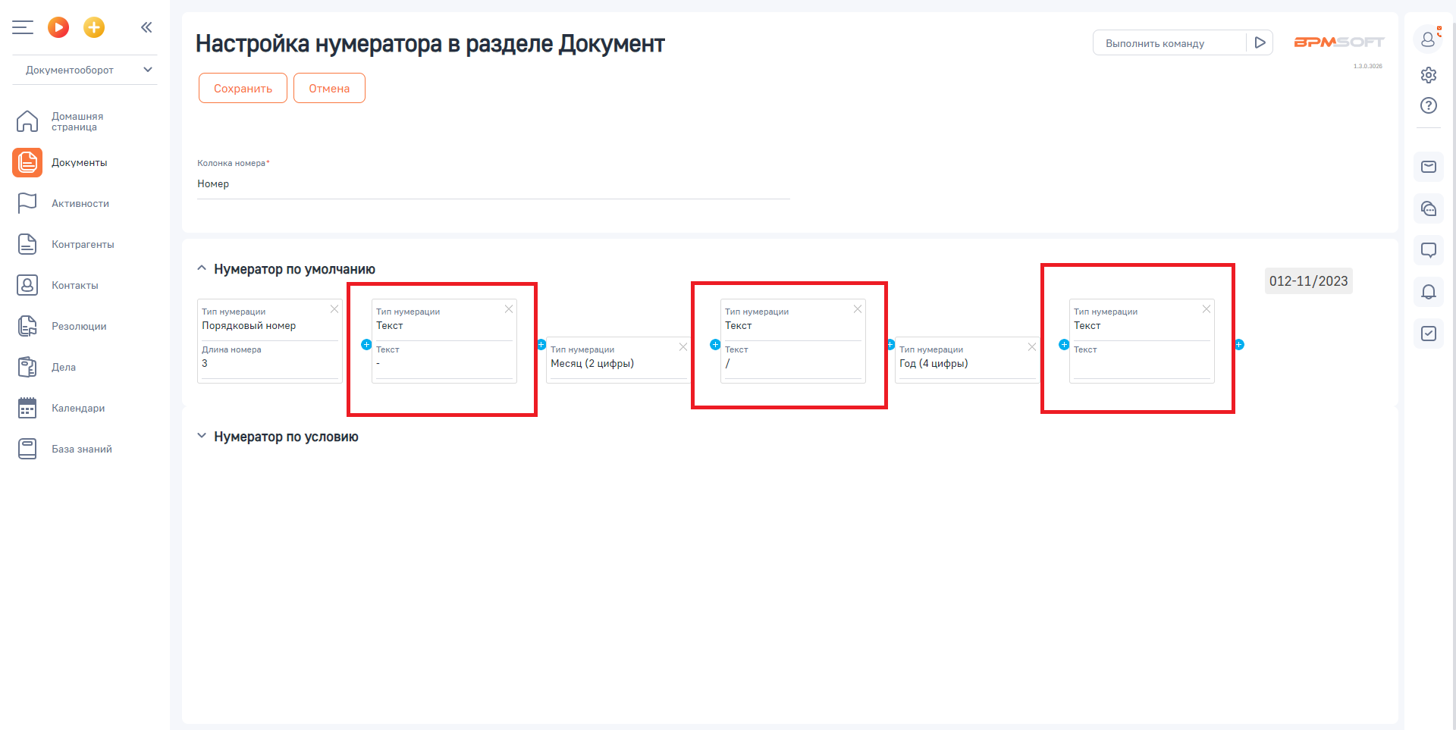Collapse the Нумератор по умолчанию section

[202, 268]
